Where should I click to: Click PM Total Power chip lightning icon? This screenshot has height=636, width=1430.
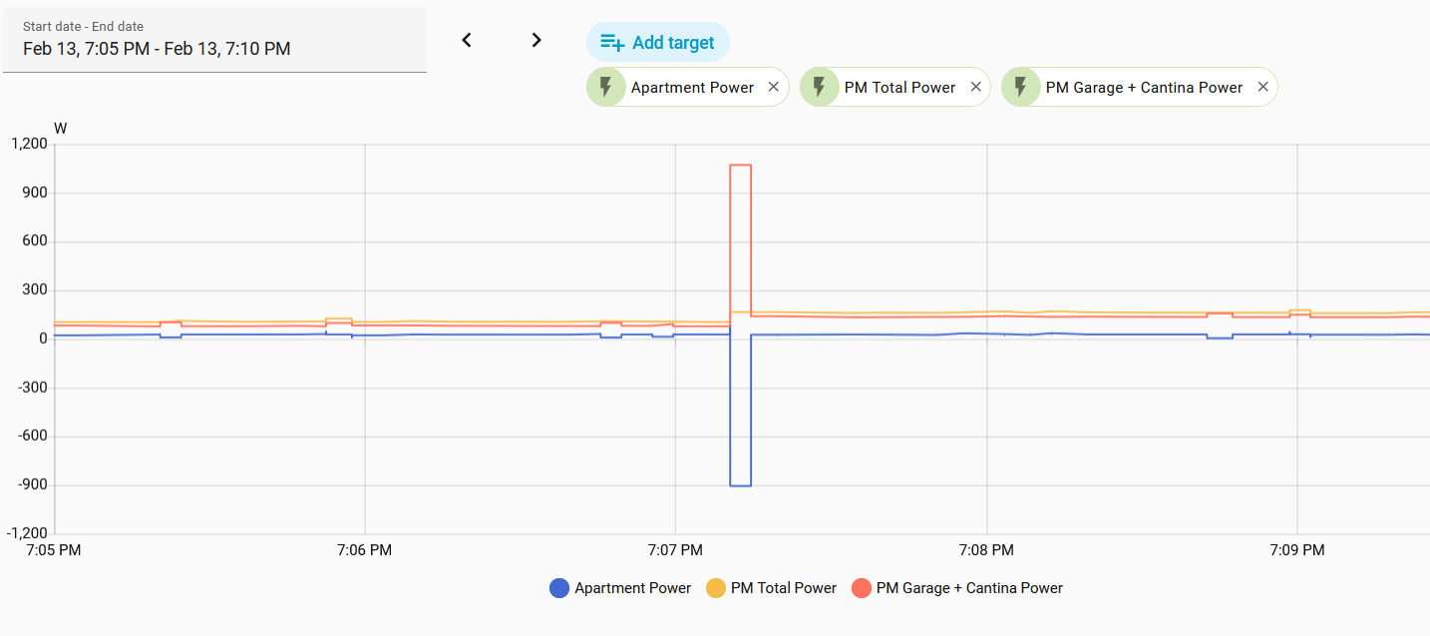pos(819,87)
